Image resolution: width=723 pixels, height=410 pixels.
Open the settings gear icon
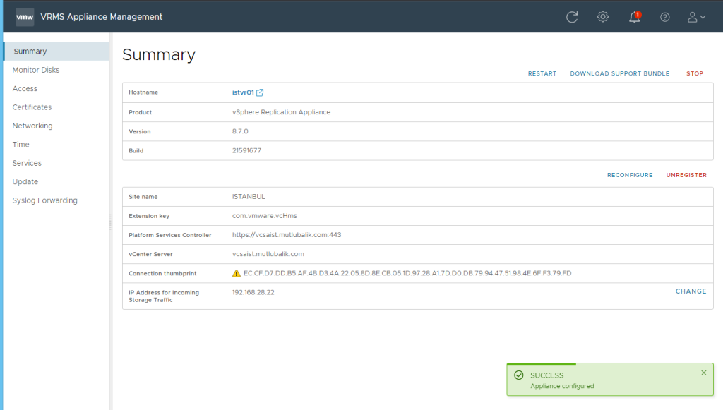point(603,17)
